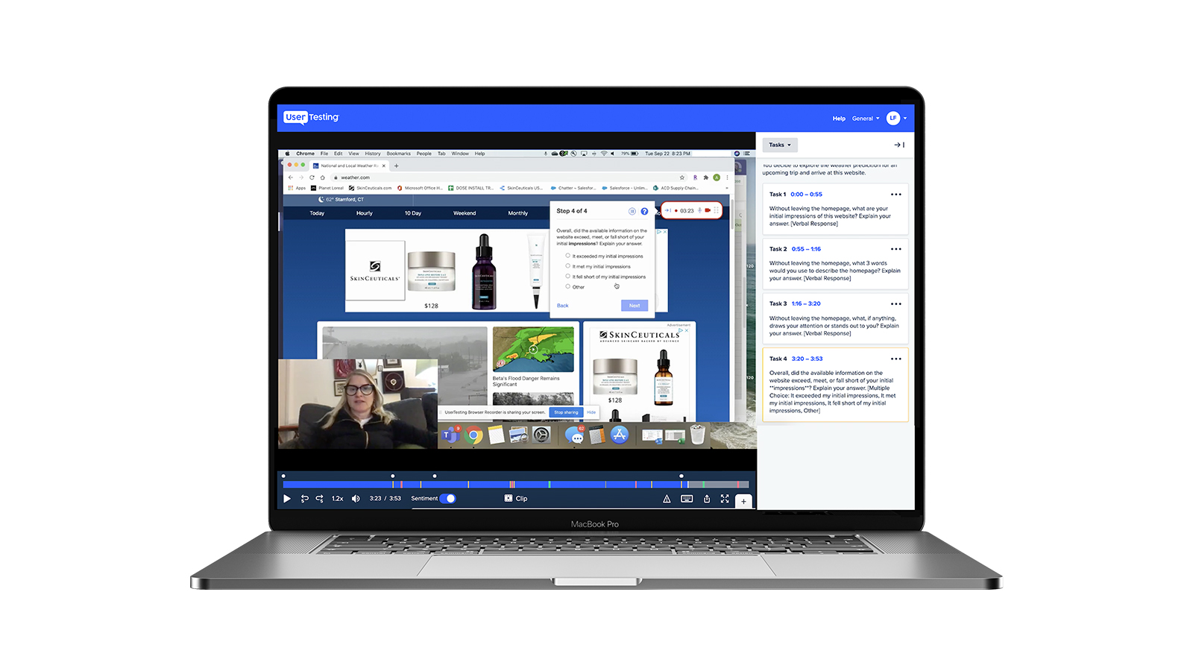Open the Weekend forecast tab
Image resolution: width=1193 pixels, height=671 pixels.
pyautogui.click(x=465, y=213)
